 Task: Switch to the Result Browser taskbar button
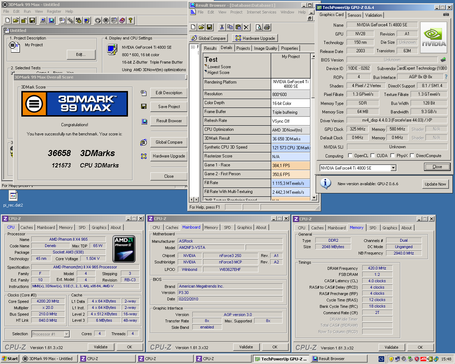coord(339,359)
